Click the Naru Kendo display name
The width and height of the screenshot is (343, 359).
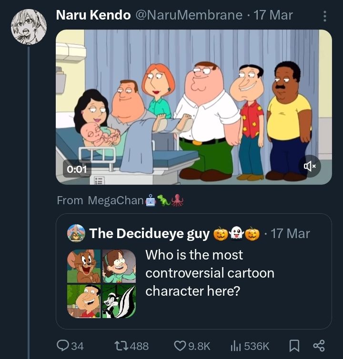click(x=93, y=15)
